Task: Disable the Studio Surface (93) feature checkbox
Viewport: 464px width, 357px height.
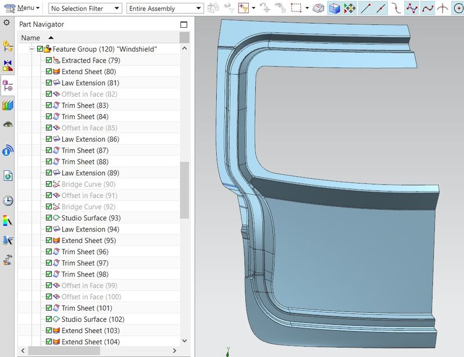Action: click(49, 218)
